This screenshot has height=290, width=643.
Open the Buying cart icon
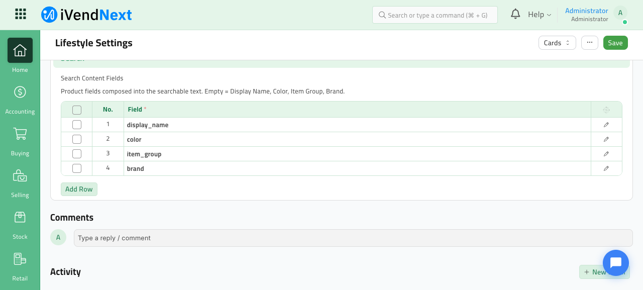click(x=20, y=134)
